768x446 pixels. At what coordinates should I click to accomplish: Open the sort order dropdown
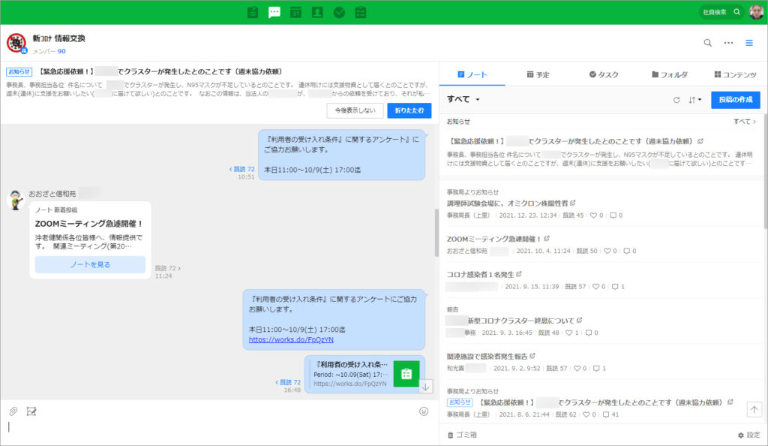[x=694, y=100]
